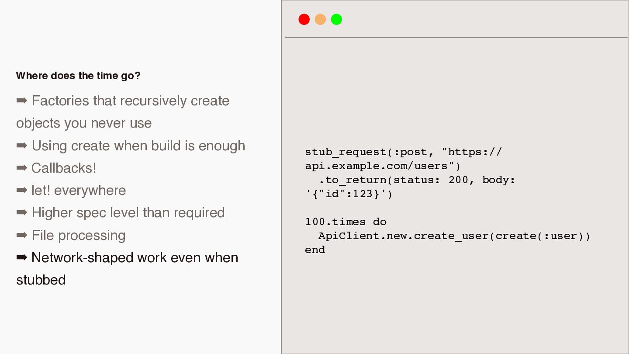Select the heading Where does the time go?
Screen dimensions: 629x354
tap(78, 76)
